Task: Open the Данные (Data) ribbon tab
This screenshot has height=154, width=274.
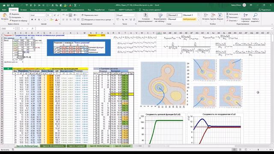Action: [x=64, y=10]
